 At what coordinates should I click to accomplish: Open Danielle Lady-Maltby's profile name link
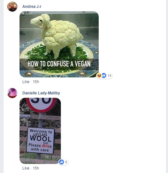[x=41, y=93]
